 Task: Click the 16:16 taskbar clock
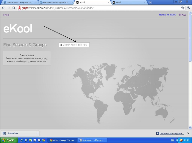click(187, 140)
